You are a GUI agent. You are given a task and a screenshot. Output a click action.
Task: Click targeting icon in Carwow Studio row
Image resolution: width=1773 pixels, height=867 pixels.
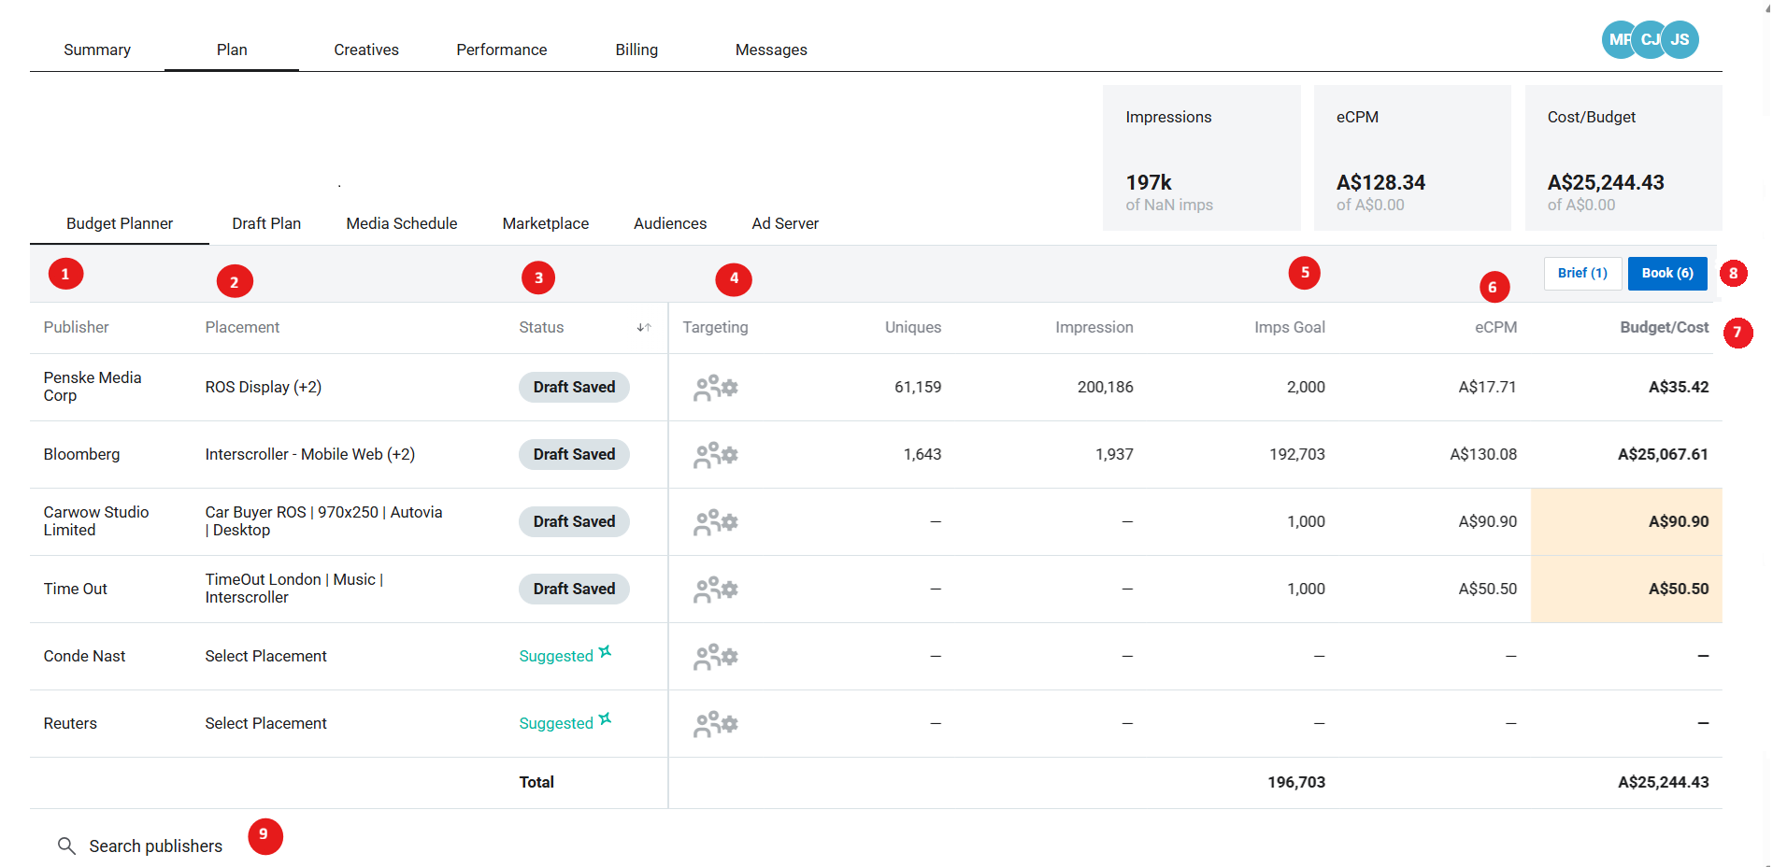pyautogui.click(x=715, y=522)
